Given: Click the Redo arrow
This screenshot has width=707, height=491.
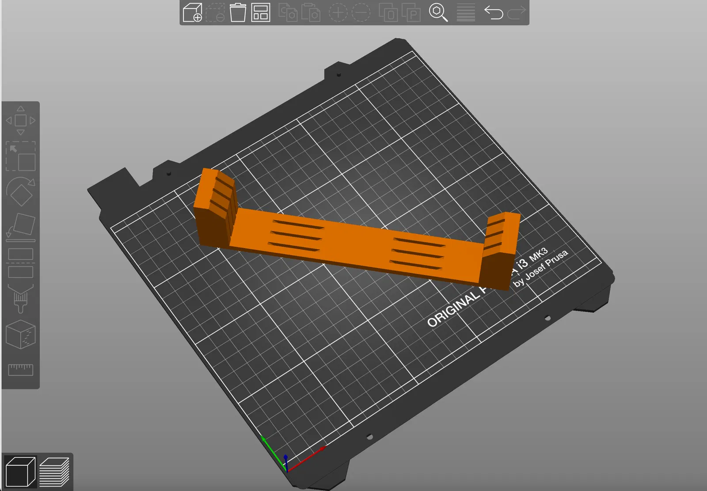Looking at the screenshot, I should pyautogui.click(x=516, y=12).
